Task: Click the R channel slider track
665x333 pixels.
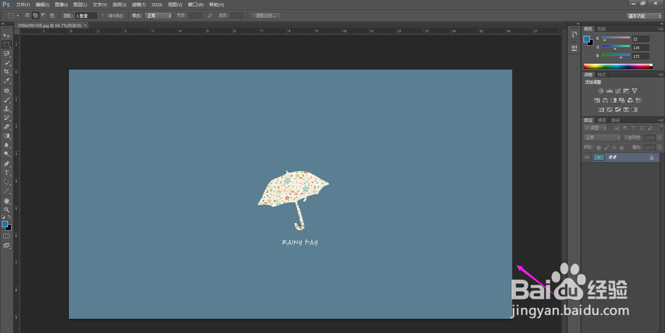Action: click(616, 37)
